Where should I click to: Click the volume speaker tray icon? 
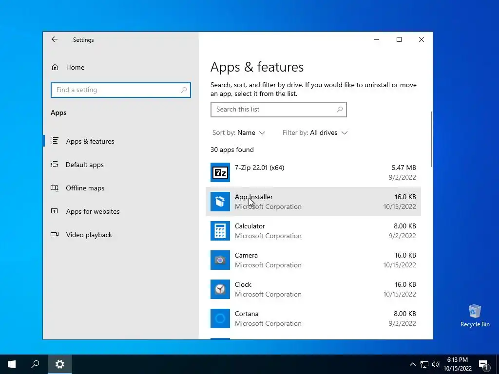pos(436,364)
